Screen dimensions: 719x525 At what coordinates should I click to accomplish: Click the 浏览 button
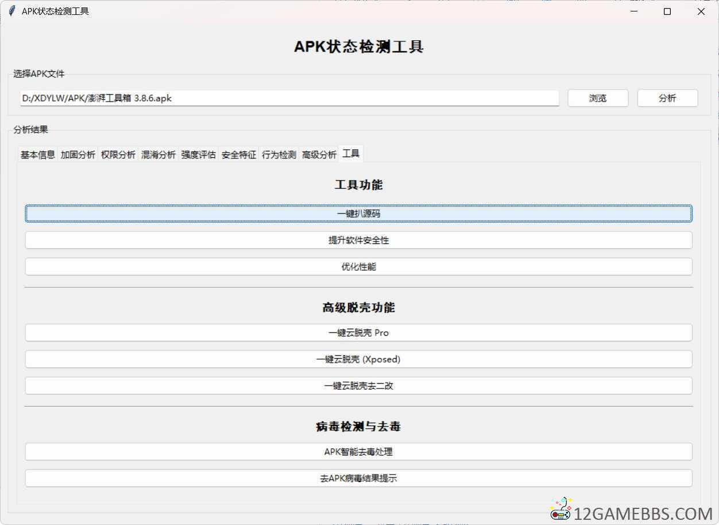click(x=598, y=98)
